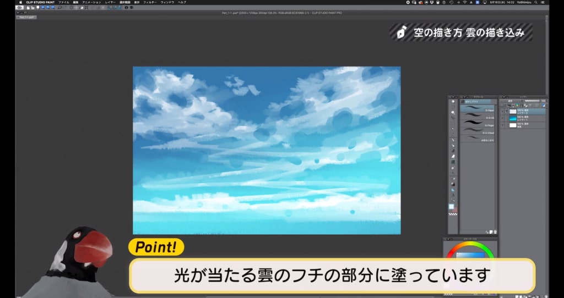
Task: Click the Wi-Fi icon in the menu bar
Action: coord(464,2)
